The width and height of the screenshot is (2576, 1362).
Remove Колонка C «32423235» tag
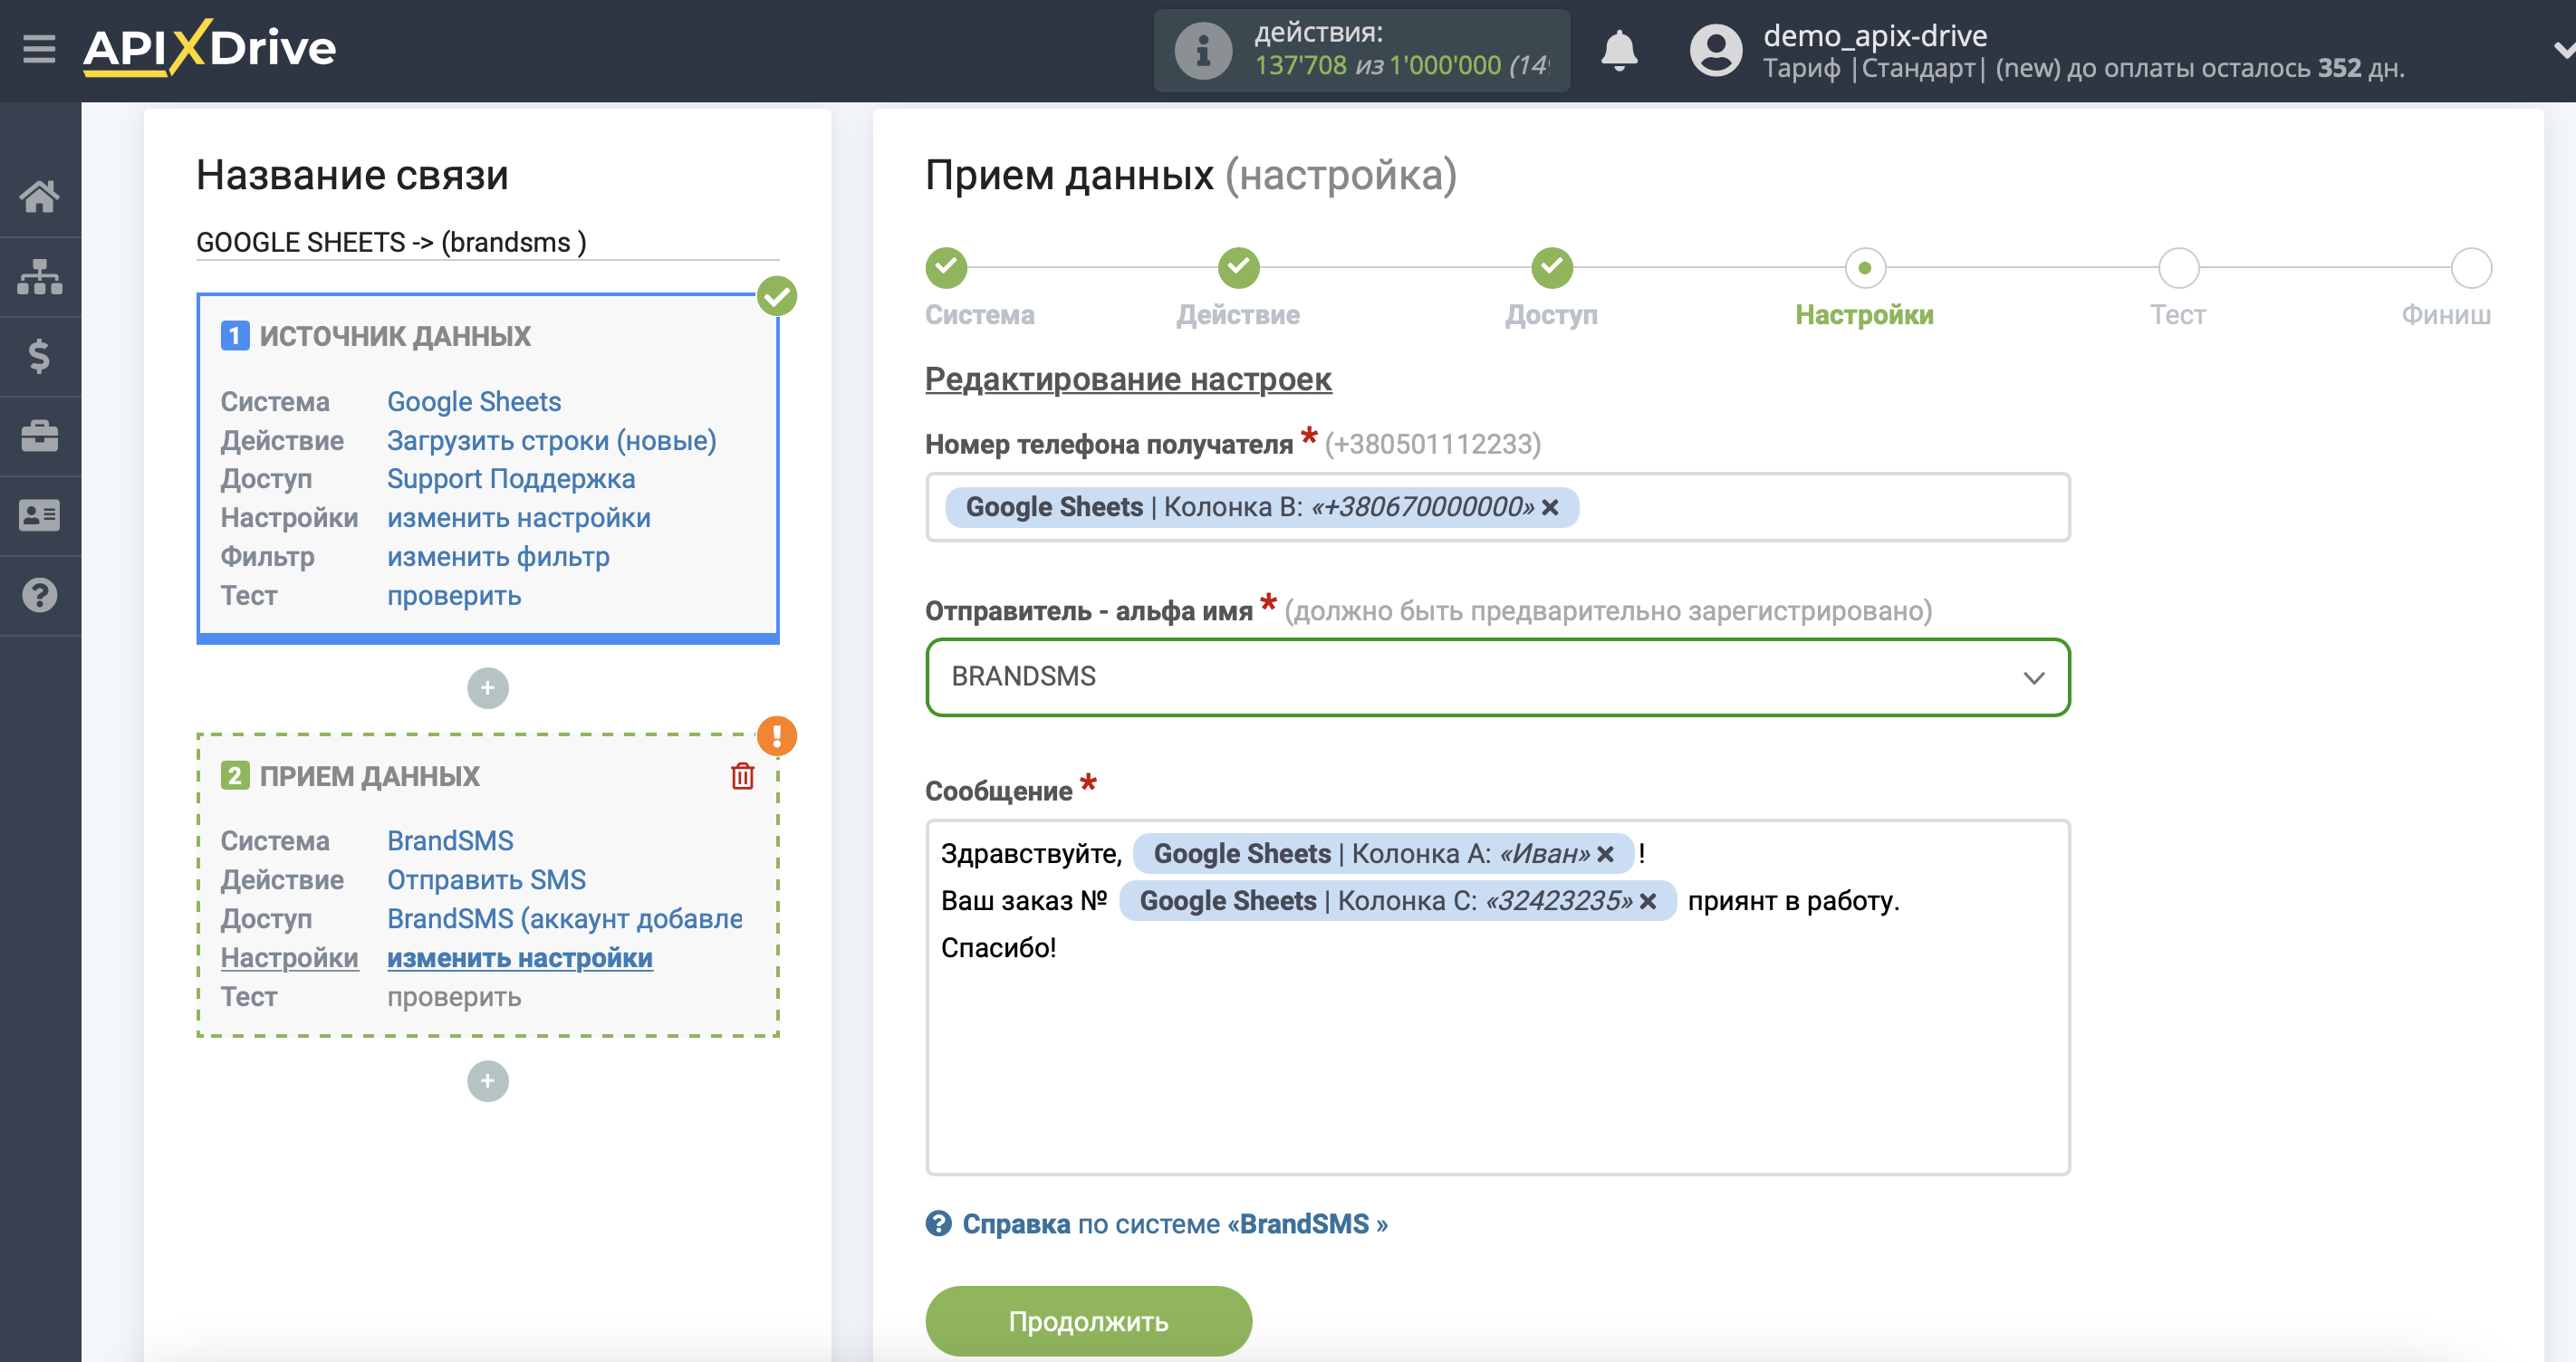tap(1648, 902)
